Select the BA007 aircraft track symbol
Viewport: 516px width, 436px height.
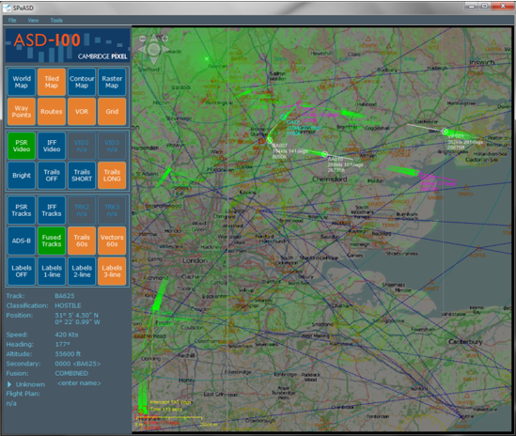tap(269, 141)
